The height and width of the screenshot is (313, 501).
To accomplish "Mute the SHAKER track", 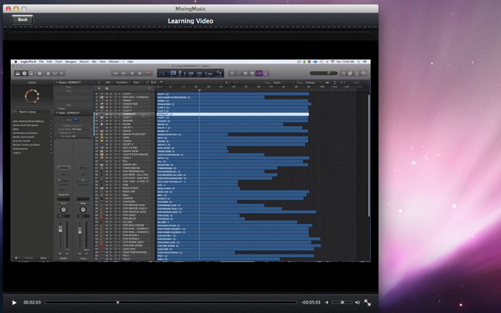I will pos(107,121).
